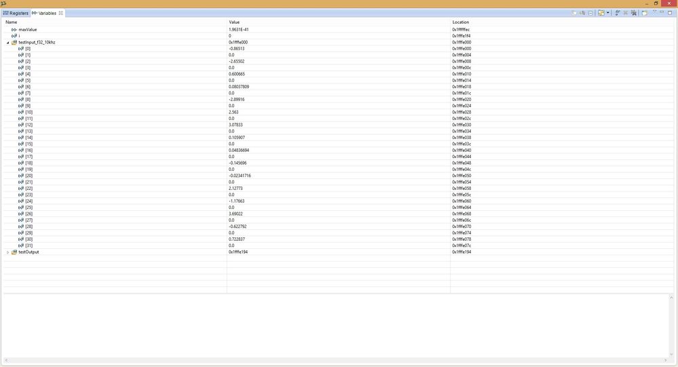Click the value -2.89916

[x=237, y=100]
